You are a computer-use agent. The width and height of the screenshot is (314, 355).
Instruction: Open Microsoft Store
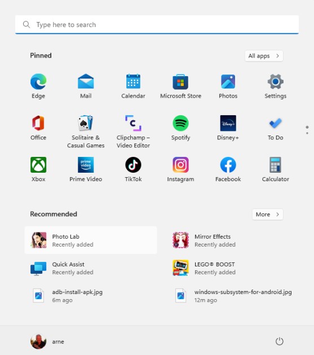(180, 86)
